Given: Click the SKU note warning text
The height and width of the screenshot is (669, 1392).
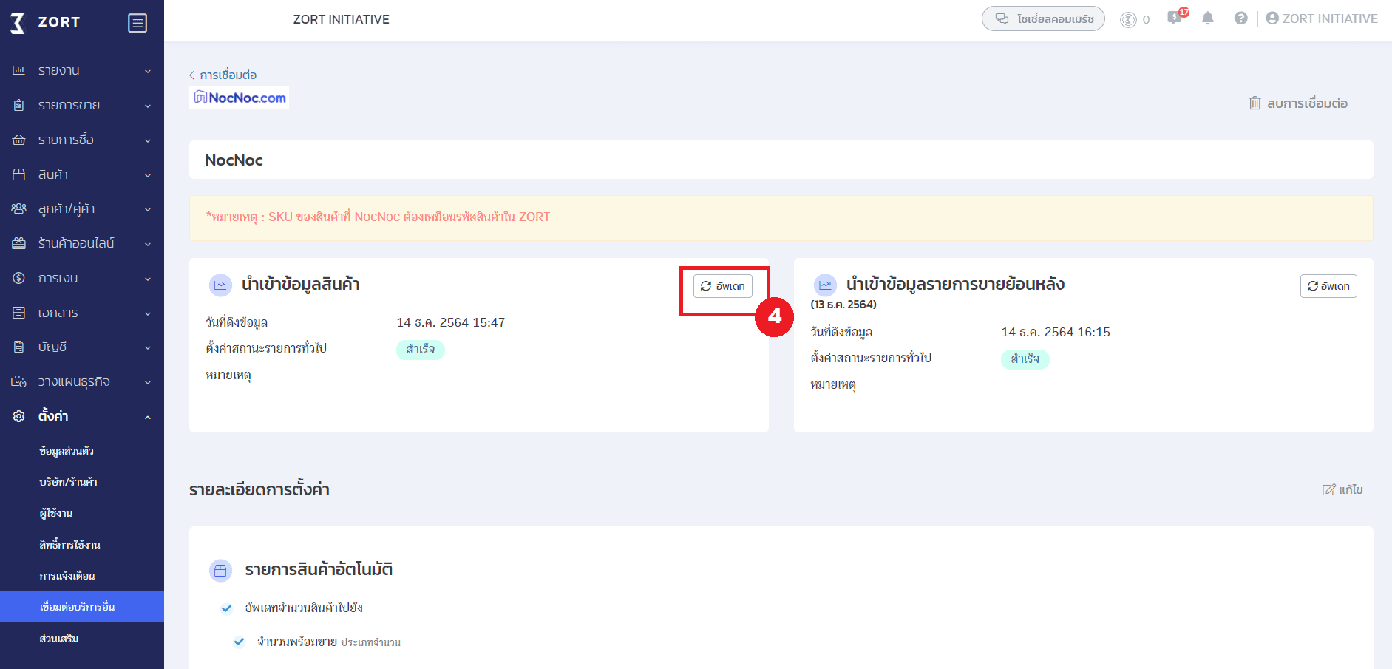Looking at the screenshot, I should point(378,217).
